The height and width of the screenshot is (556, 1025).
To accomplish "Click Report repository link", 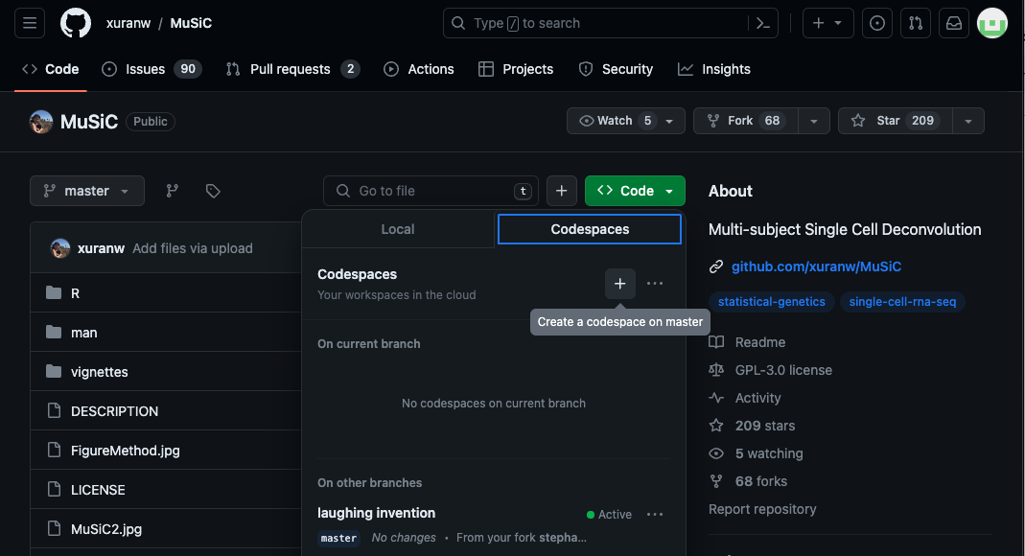I will (762, 509).
